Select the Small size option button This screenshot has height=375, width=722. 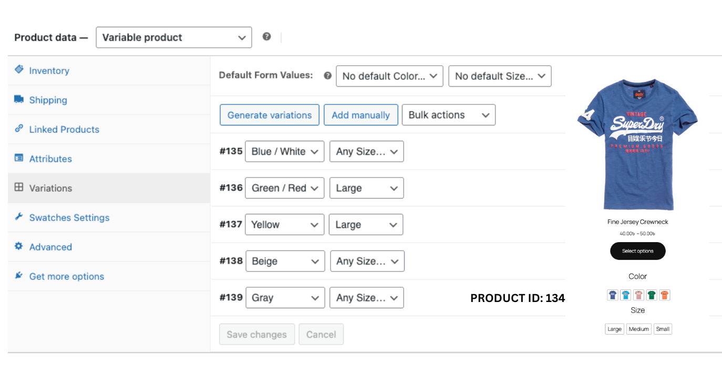pos(663,329)
